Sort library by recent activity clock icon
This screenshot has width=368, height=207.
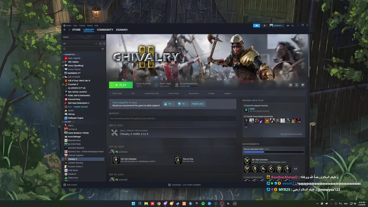coord(100,43)
